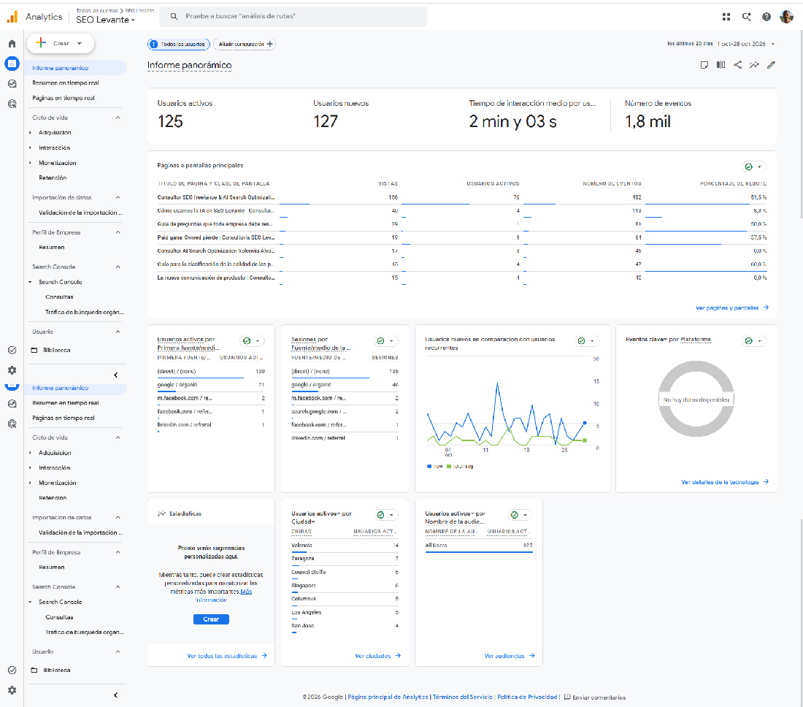Click the Estadísticas trend icon
803x707 pixels.
[x=161, y=513]
